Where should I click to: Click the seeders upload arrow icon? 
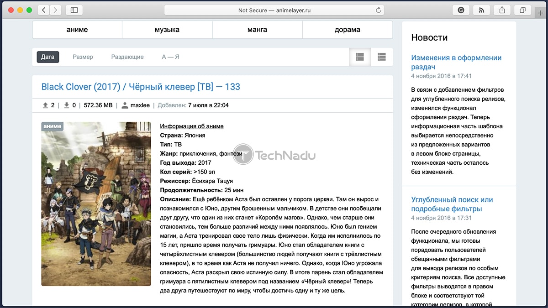[x=45, y=105]
